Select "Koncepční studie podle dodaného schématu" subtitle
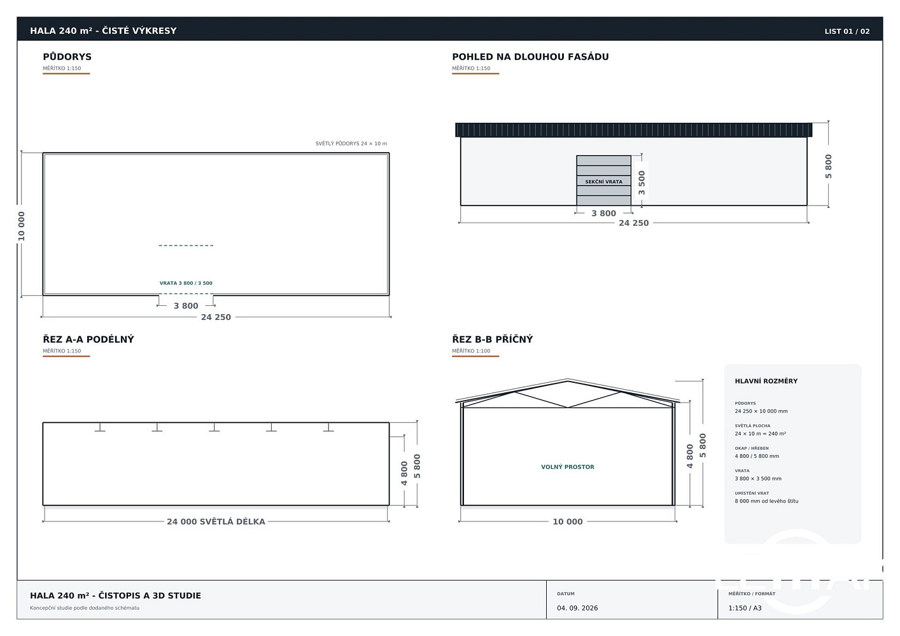 [85, 608]
